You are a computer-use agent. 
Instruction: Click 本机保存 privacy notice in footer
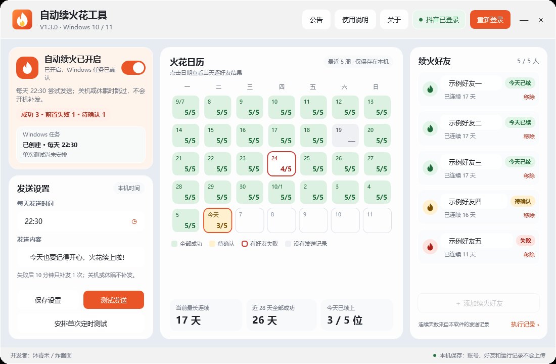[489, 355]
